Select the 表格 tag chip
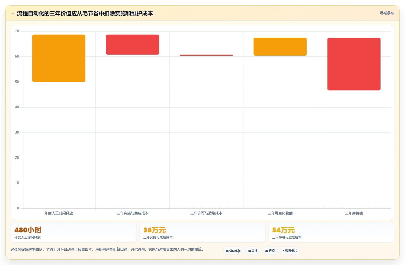Image resolution: width=405 pixels, height=265 pixels. tap(253, 251)
